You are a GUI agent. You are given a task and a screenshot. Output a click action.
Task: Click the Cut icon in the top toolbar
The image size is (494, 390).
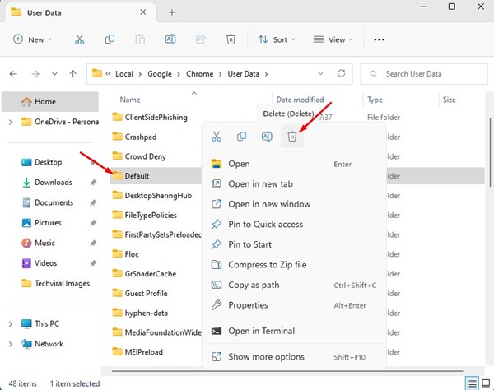coord(79,39)
